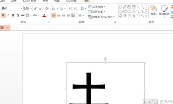
Task: Click the text box rotation handle
Action: tap(105, 59)
